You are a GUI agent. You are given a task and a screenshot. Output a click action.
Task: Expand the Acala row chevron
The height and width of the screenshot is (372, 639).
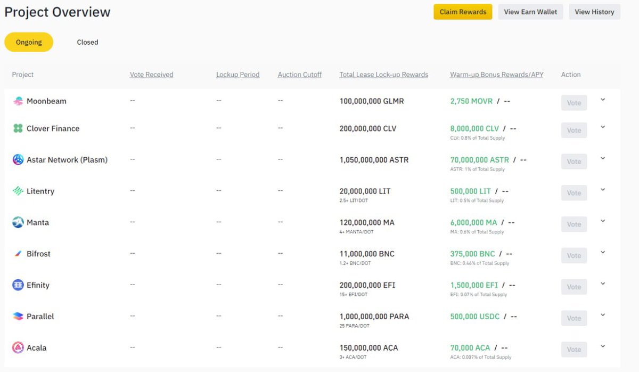pos(603,346)
